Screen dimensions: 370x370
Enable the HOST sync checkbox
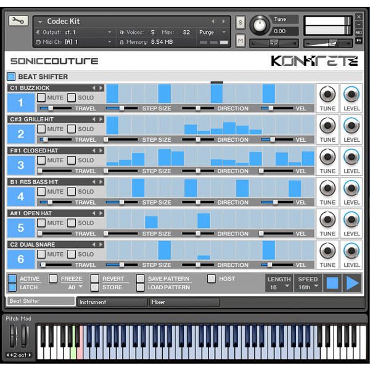[211, 279]
